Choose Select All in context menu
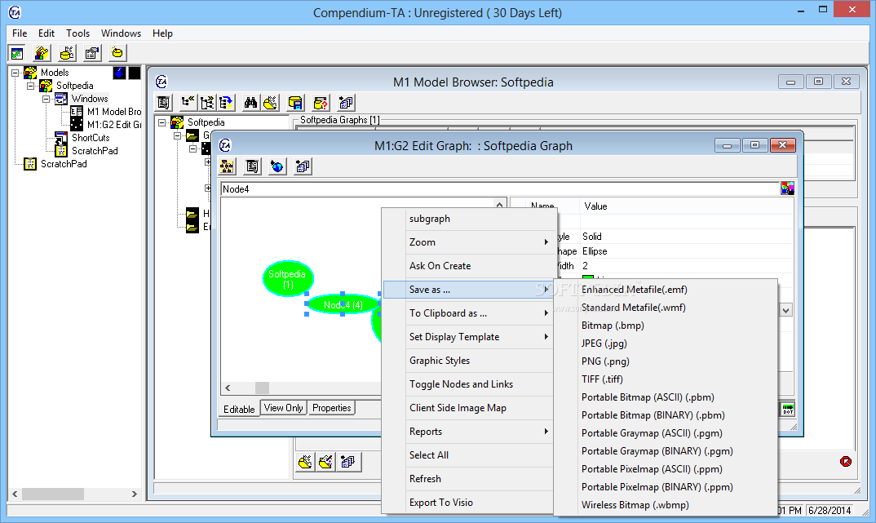Viewport: 876px width, 523px height. (467, 455)
